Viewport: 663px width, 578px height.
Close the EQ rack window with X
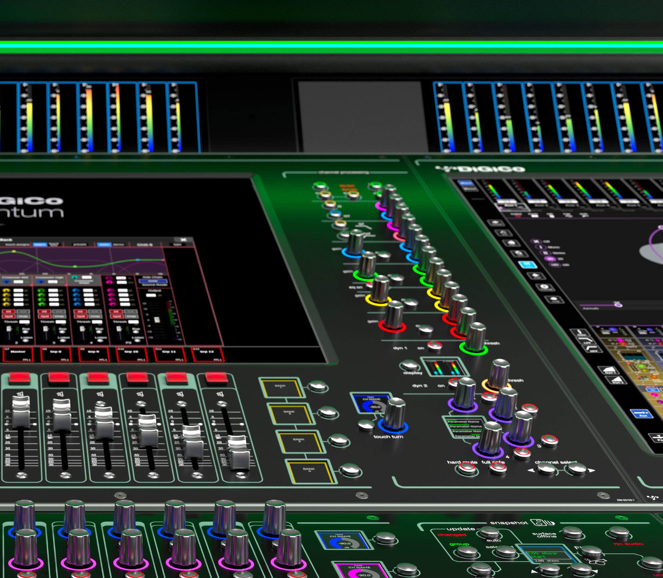(183, 240)
